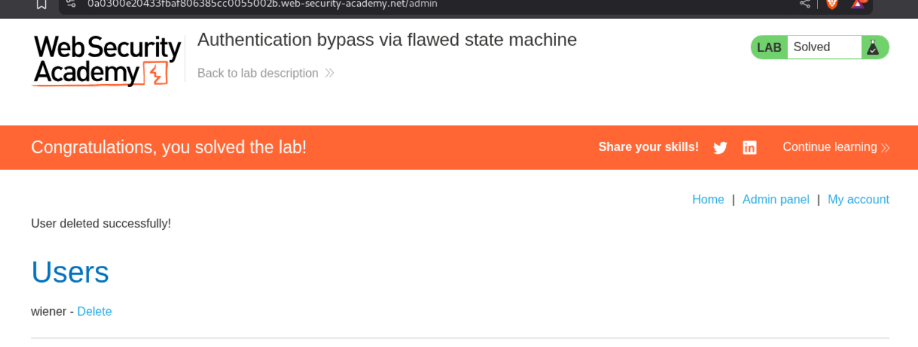Screen dimensions: 918x347
Task: Share on Twitter via bird icon
Action: point(720,148)
